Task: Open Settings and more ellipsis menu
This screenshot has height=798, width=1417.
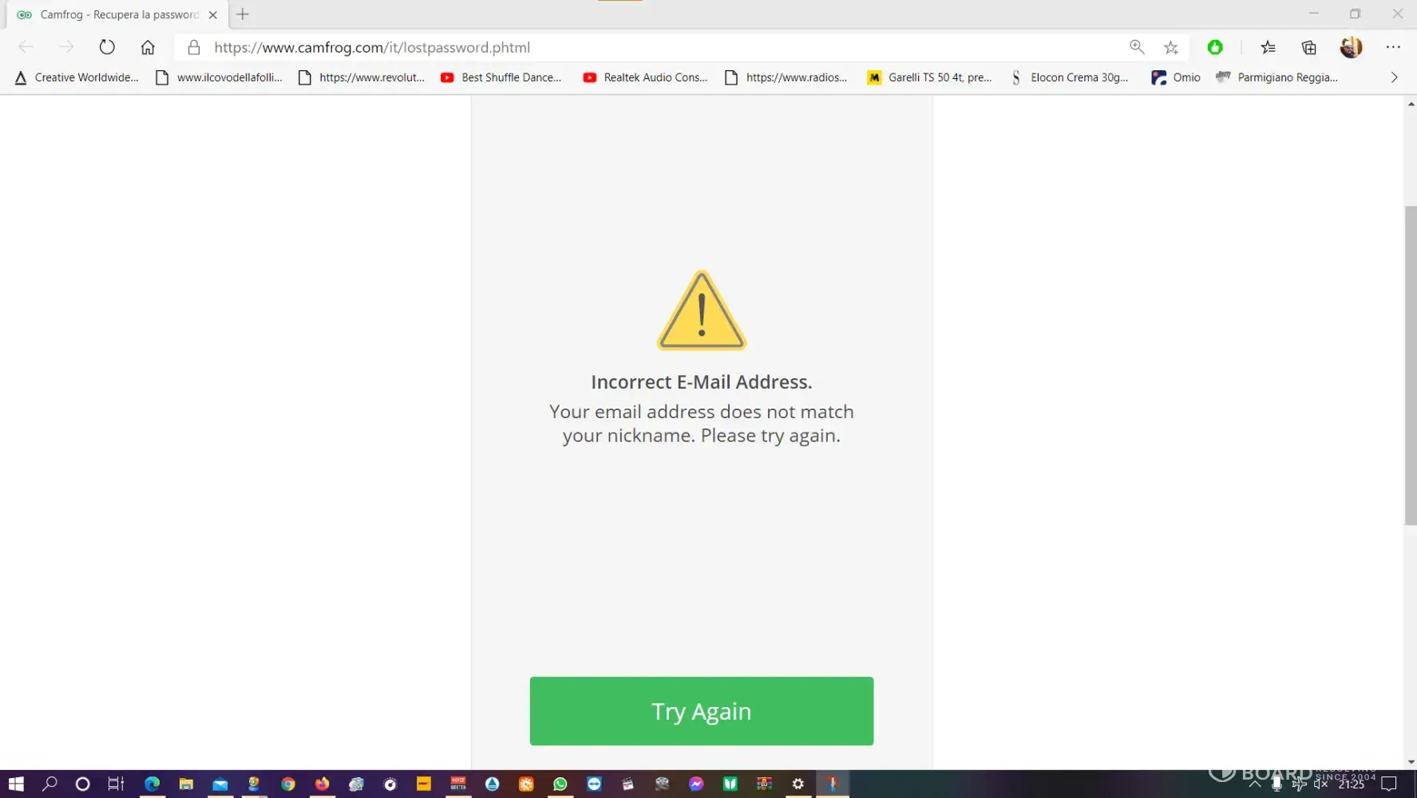Action: click(1393, 47)
